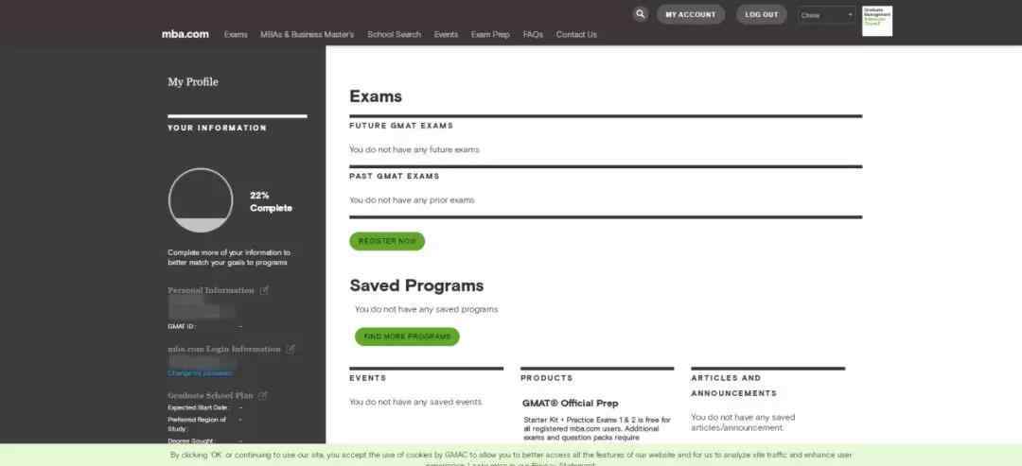Viewport: 1022px width, 466px height.
Task: Open the Contact Us menu item
Action: tap(576, 34)
